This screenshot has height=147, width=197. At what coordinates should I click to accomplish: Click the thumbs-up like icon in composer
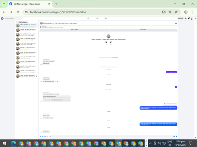[177, 136]
